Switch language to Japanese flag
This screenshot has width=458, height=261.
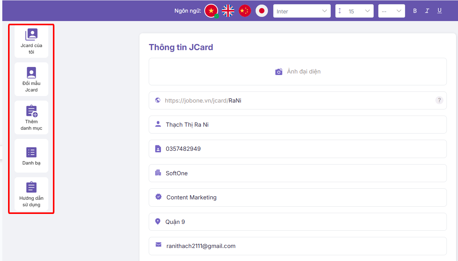pyautogui.click(x=262, y=11)
